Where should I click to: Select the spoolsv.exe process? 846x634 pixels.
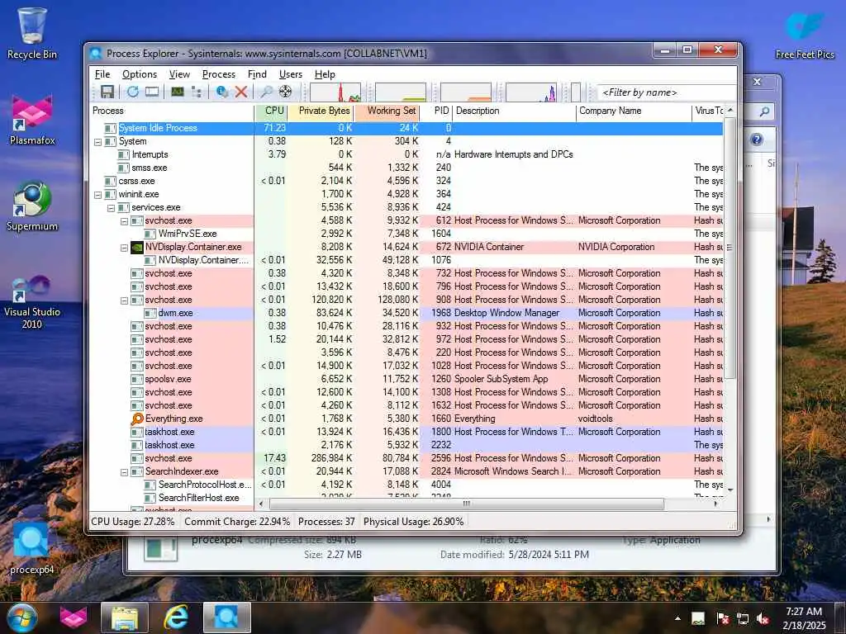[406, 379]
